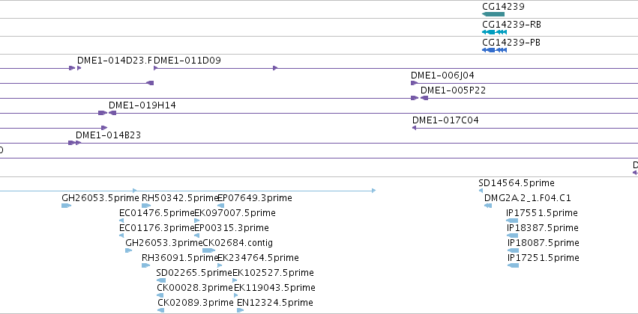Click the SD02265.5prime EST label
Image resolution: width=638 pixels, height=314 pixels.
[194, 273]
